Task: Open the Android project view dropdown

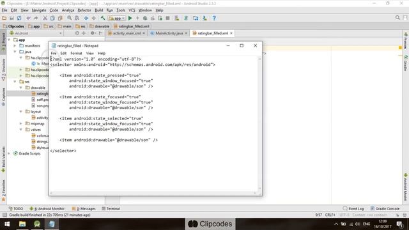Action: pyautogui.click(x=36, y=33)
